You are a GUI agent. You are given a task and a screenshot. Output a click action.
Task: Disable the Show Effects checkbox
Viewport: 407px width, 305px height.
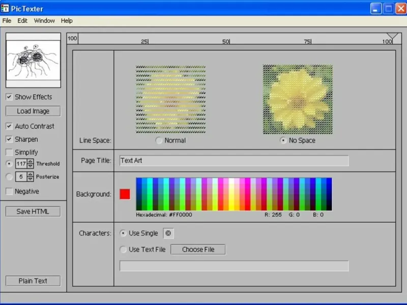[x=9, y=97]
